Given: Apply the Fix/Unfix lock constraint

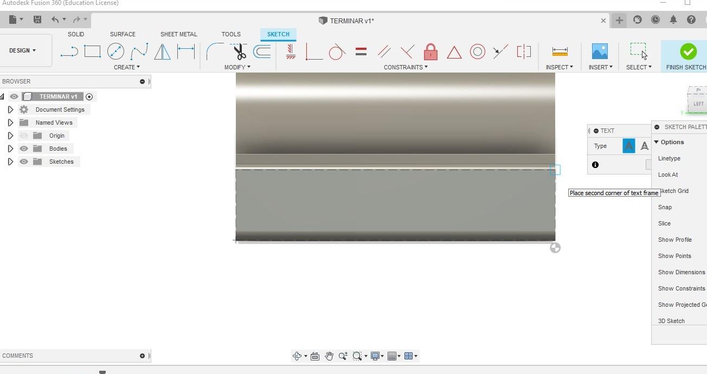Looking at the screenshot, I should coord(430,51).
